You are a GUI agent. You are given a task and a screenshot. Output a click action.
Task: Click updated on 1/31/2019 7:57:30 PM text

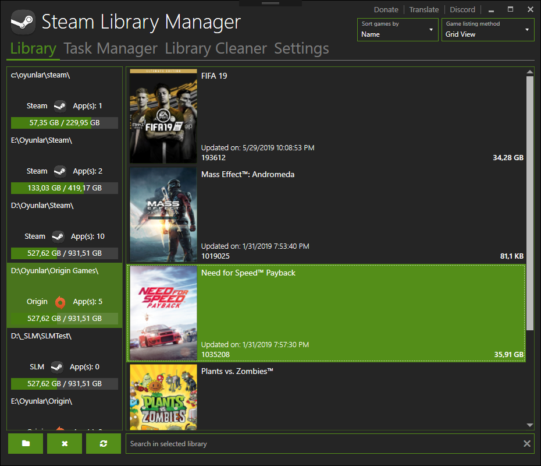[x=255, y=345]
